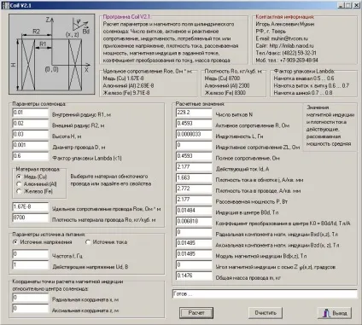Screen dimensions: 362x325
Task: Click Сайт website address line
Action: pos(284,45)
